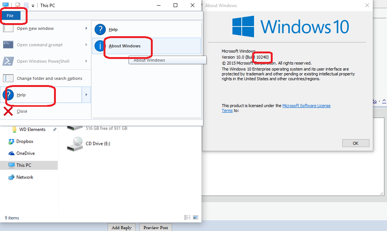387x231 pixels.
Task: Open the Microsoft Software License link
Action: [x=306, y=106]
